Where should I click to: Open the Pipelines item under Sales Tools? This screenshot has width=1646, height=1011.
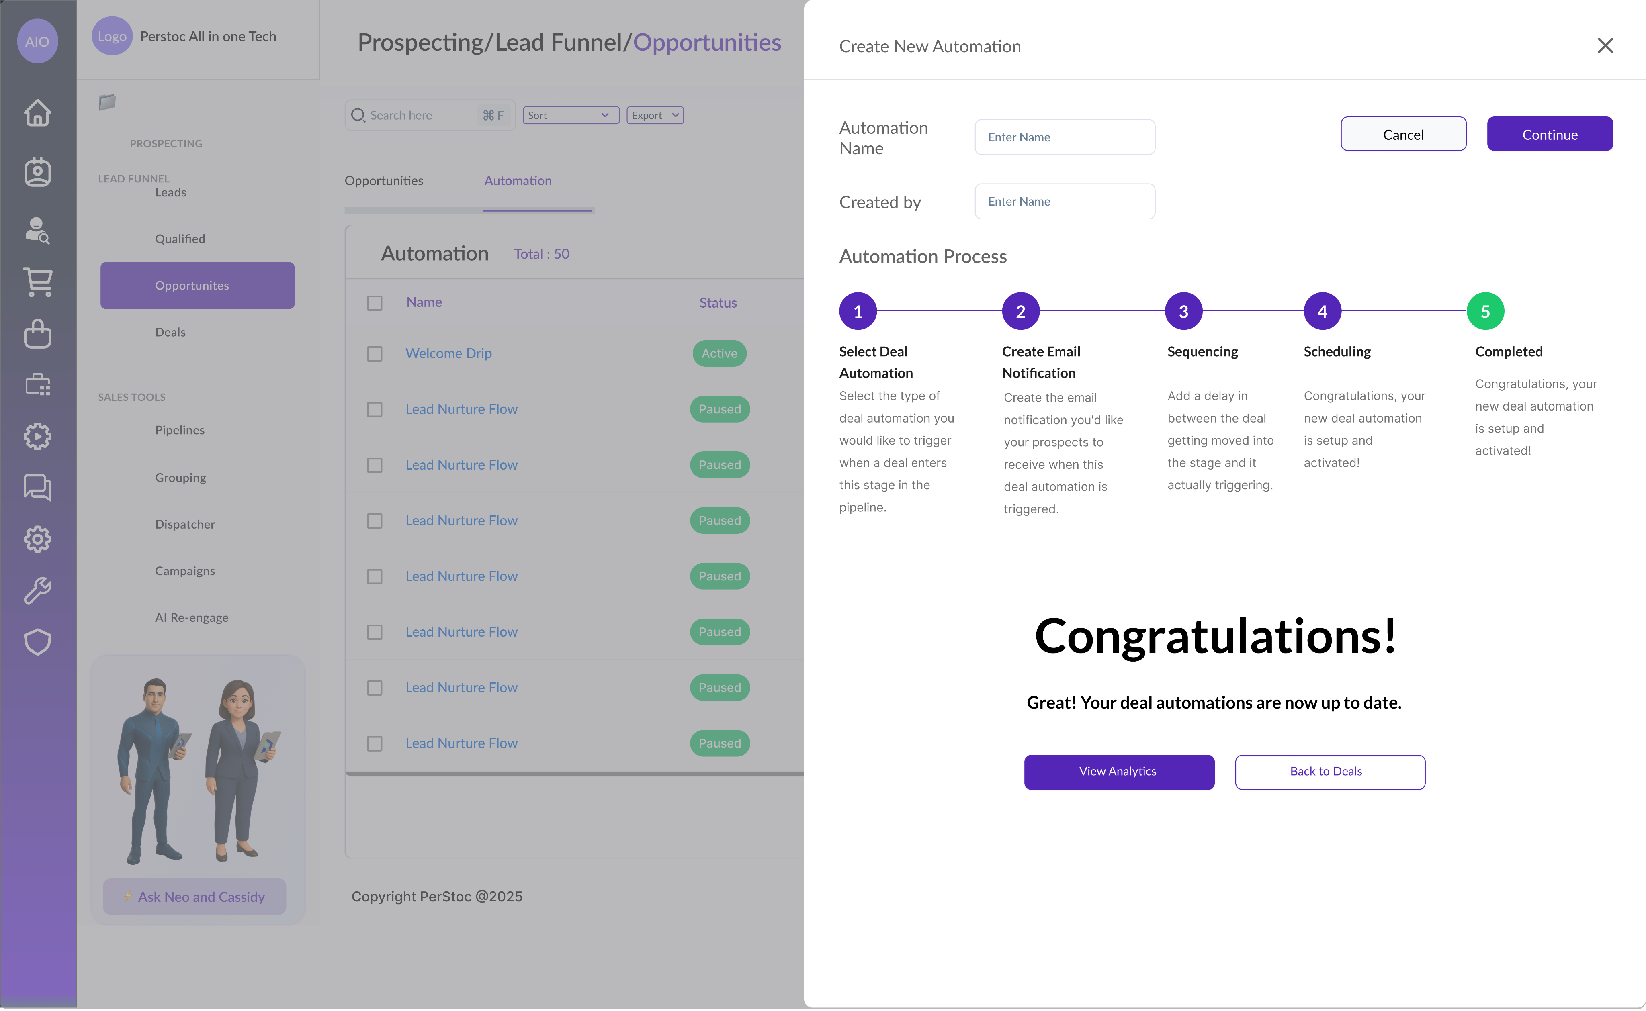pos(180,430)
